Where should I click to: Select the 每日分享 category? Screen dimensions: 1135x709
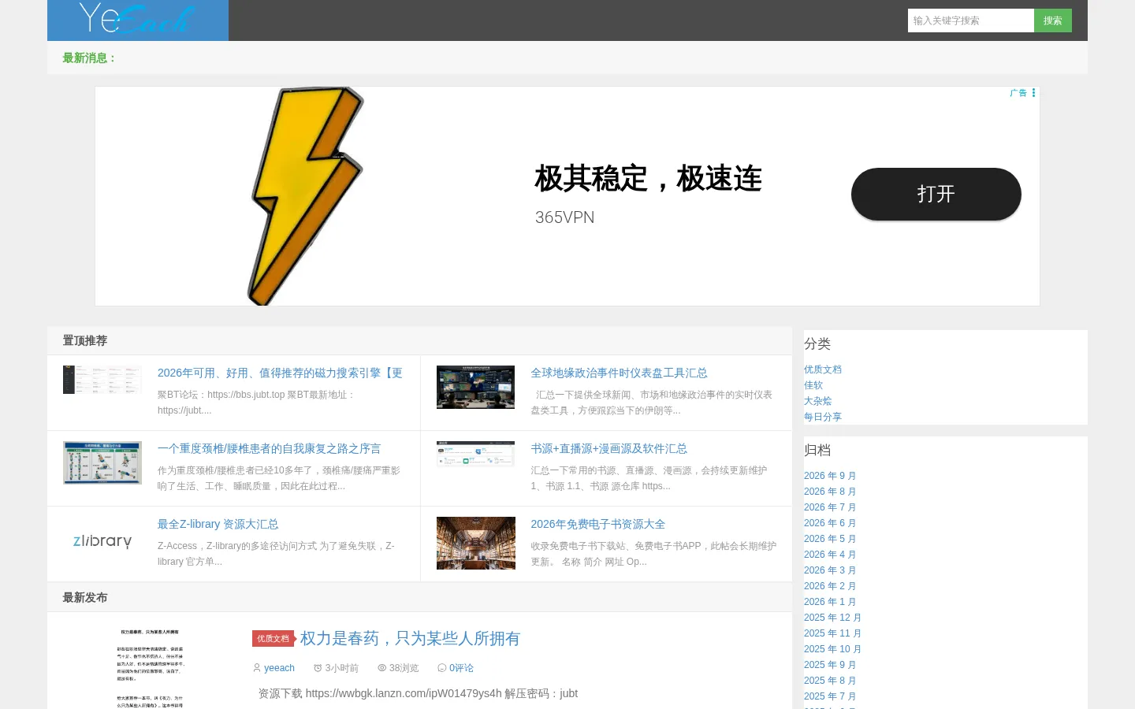pyautogui.click(x=823, y=417)
